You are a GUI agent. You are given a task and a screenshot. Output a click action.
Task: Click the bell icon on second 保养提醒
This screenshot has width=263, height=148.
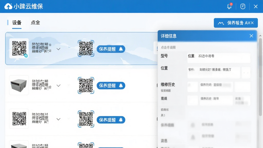pyautogui.click(x=121, y=86)
